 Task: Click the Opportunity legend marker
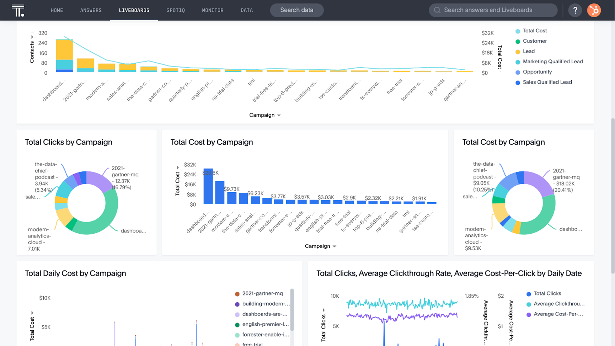(517, 72)
